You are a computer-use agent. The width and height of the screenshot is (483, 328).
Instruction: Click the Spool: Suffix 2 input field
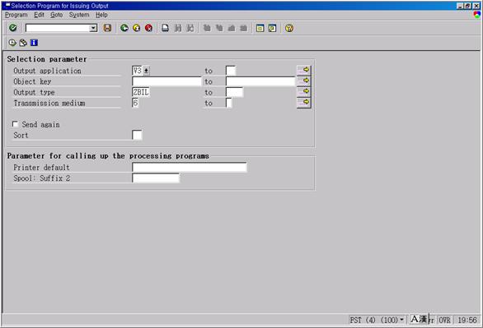(156, 178)
